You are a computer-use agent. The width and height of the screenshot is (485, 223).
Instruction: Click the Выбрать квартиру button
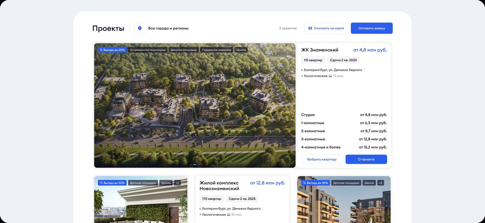(x=322, y=159)
